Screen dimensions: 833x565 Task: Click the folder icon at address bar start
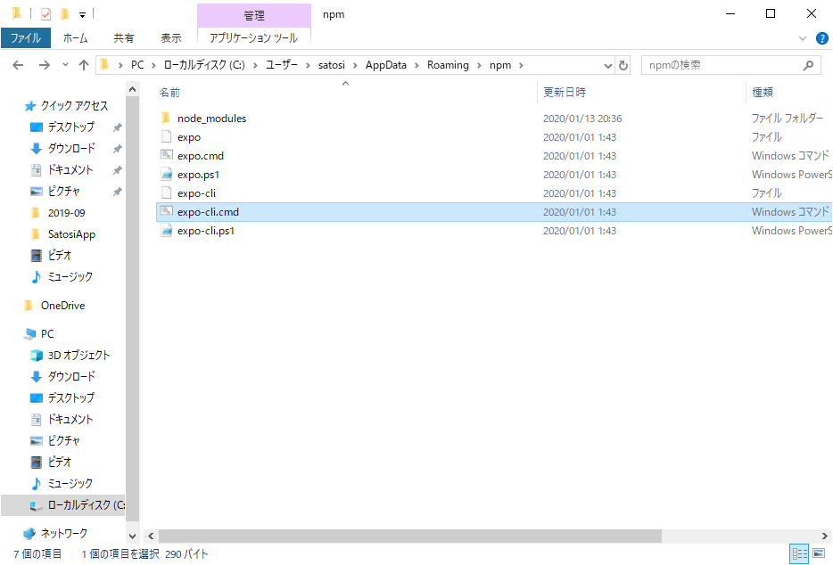[x=104, y=65]
